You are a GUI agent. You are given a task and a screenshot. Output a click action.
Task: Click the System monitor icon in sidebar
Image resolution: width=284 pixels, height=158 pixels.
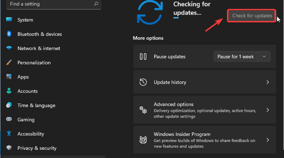(x=9, y=20)
